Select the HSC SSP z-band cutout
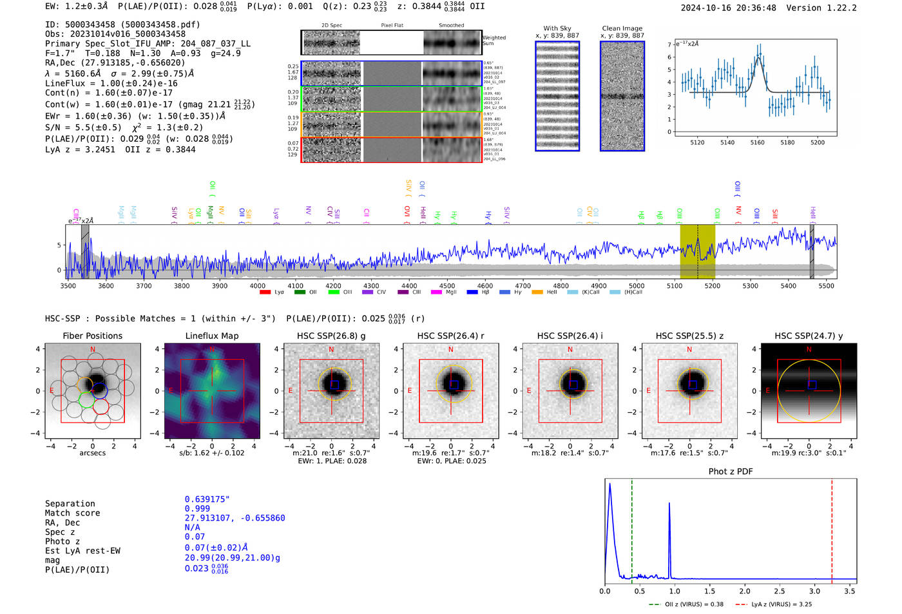 click(689, 390)
